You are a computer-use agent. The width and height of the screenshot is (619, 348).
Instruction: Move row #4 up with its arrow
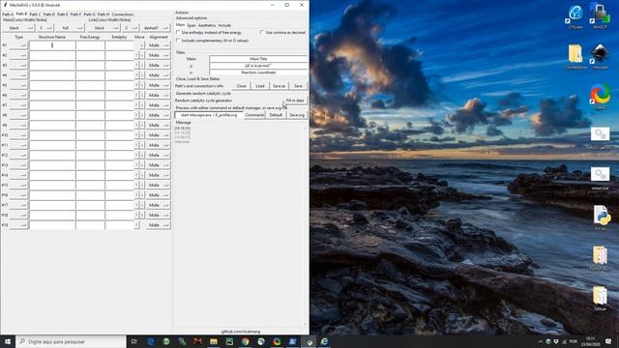click(137, 75)
